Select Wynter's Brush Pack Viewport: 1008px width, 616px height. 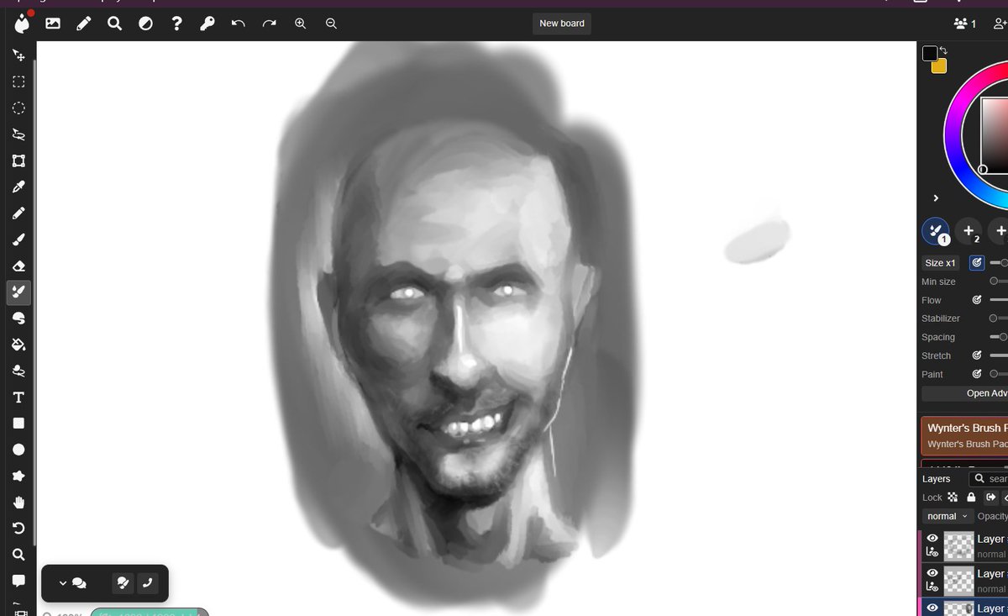964,436
